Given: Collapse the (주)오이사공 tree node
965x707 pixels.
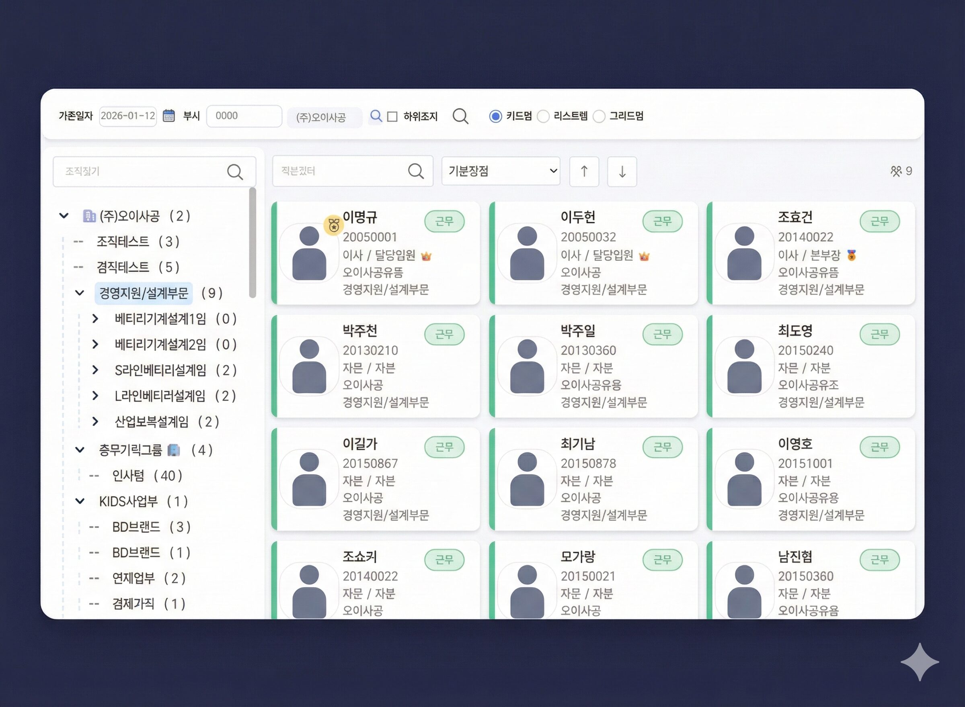Looking at the screenshot, I should pyautogui.click(x=64, y=216).
